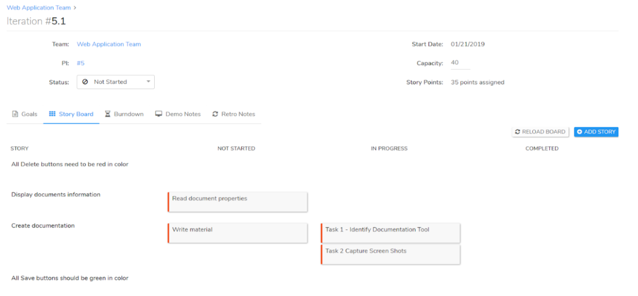Open the Web Application Team breadcrumb link

38,8
